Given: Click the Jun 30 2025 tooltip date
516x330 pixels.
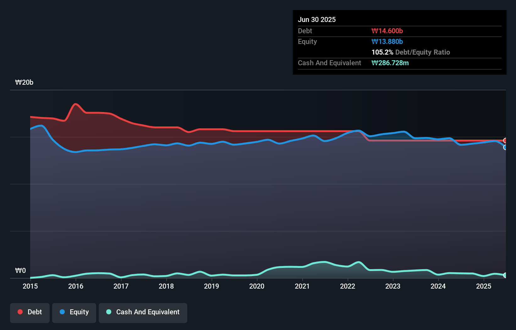Looking at the screenshot, I should click(x=317, y=19).
